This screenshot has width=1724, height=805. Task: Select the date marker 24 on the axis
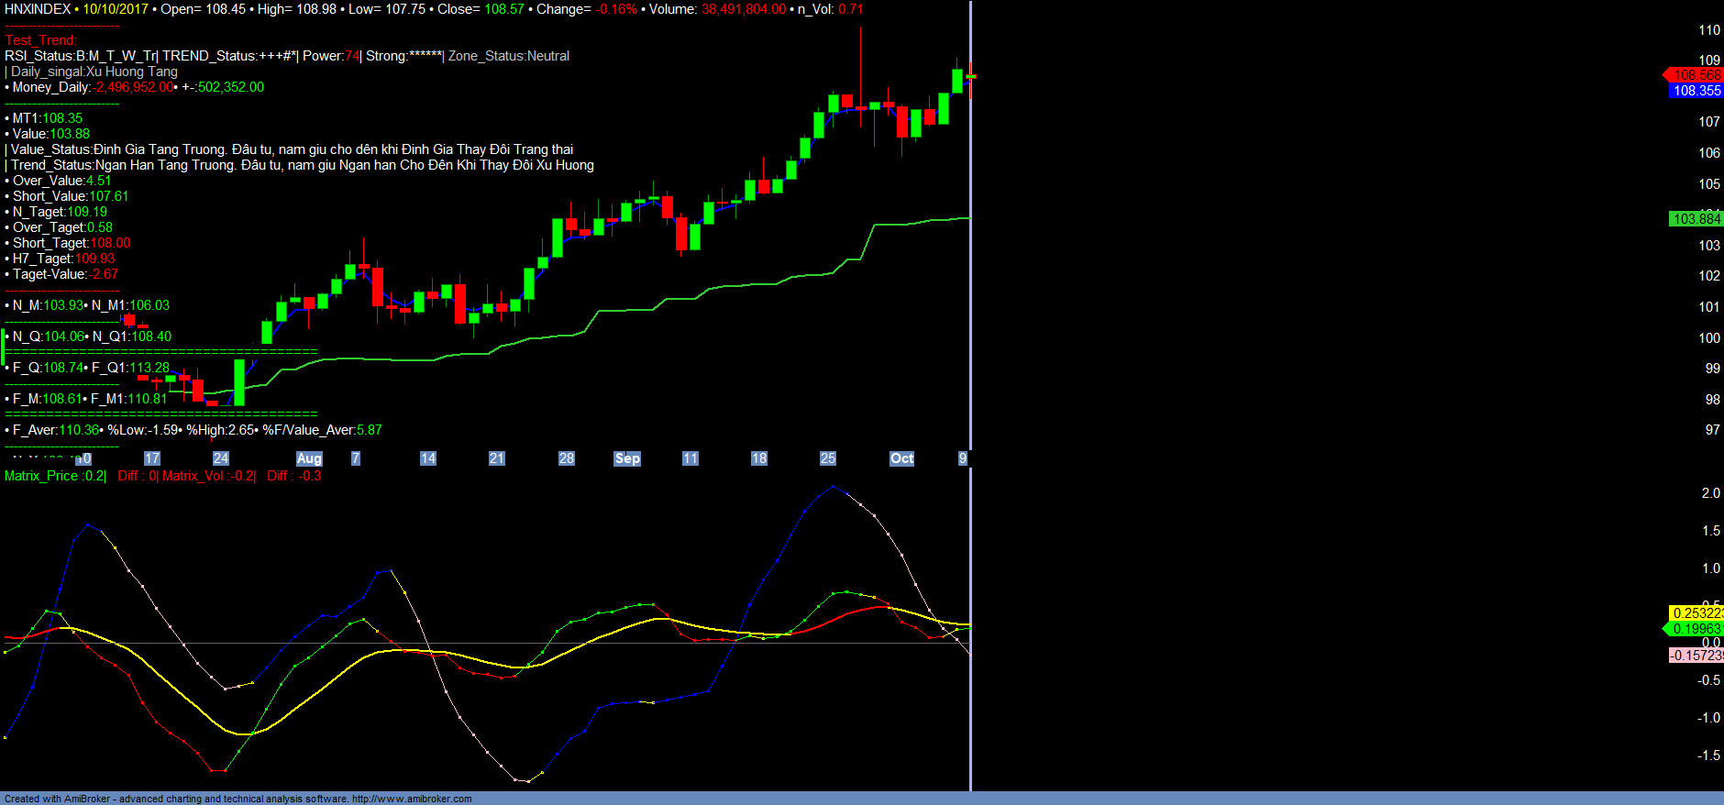pyautogui.click(x=221, y=458)
